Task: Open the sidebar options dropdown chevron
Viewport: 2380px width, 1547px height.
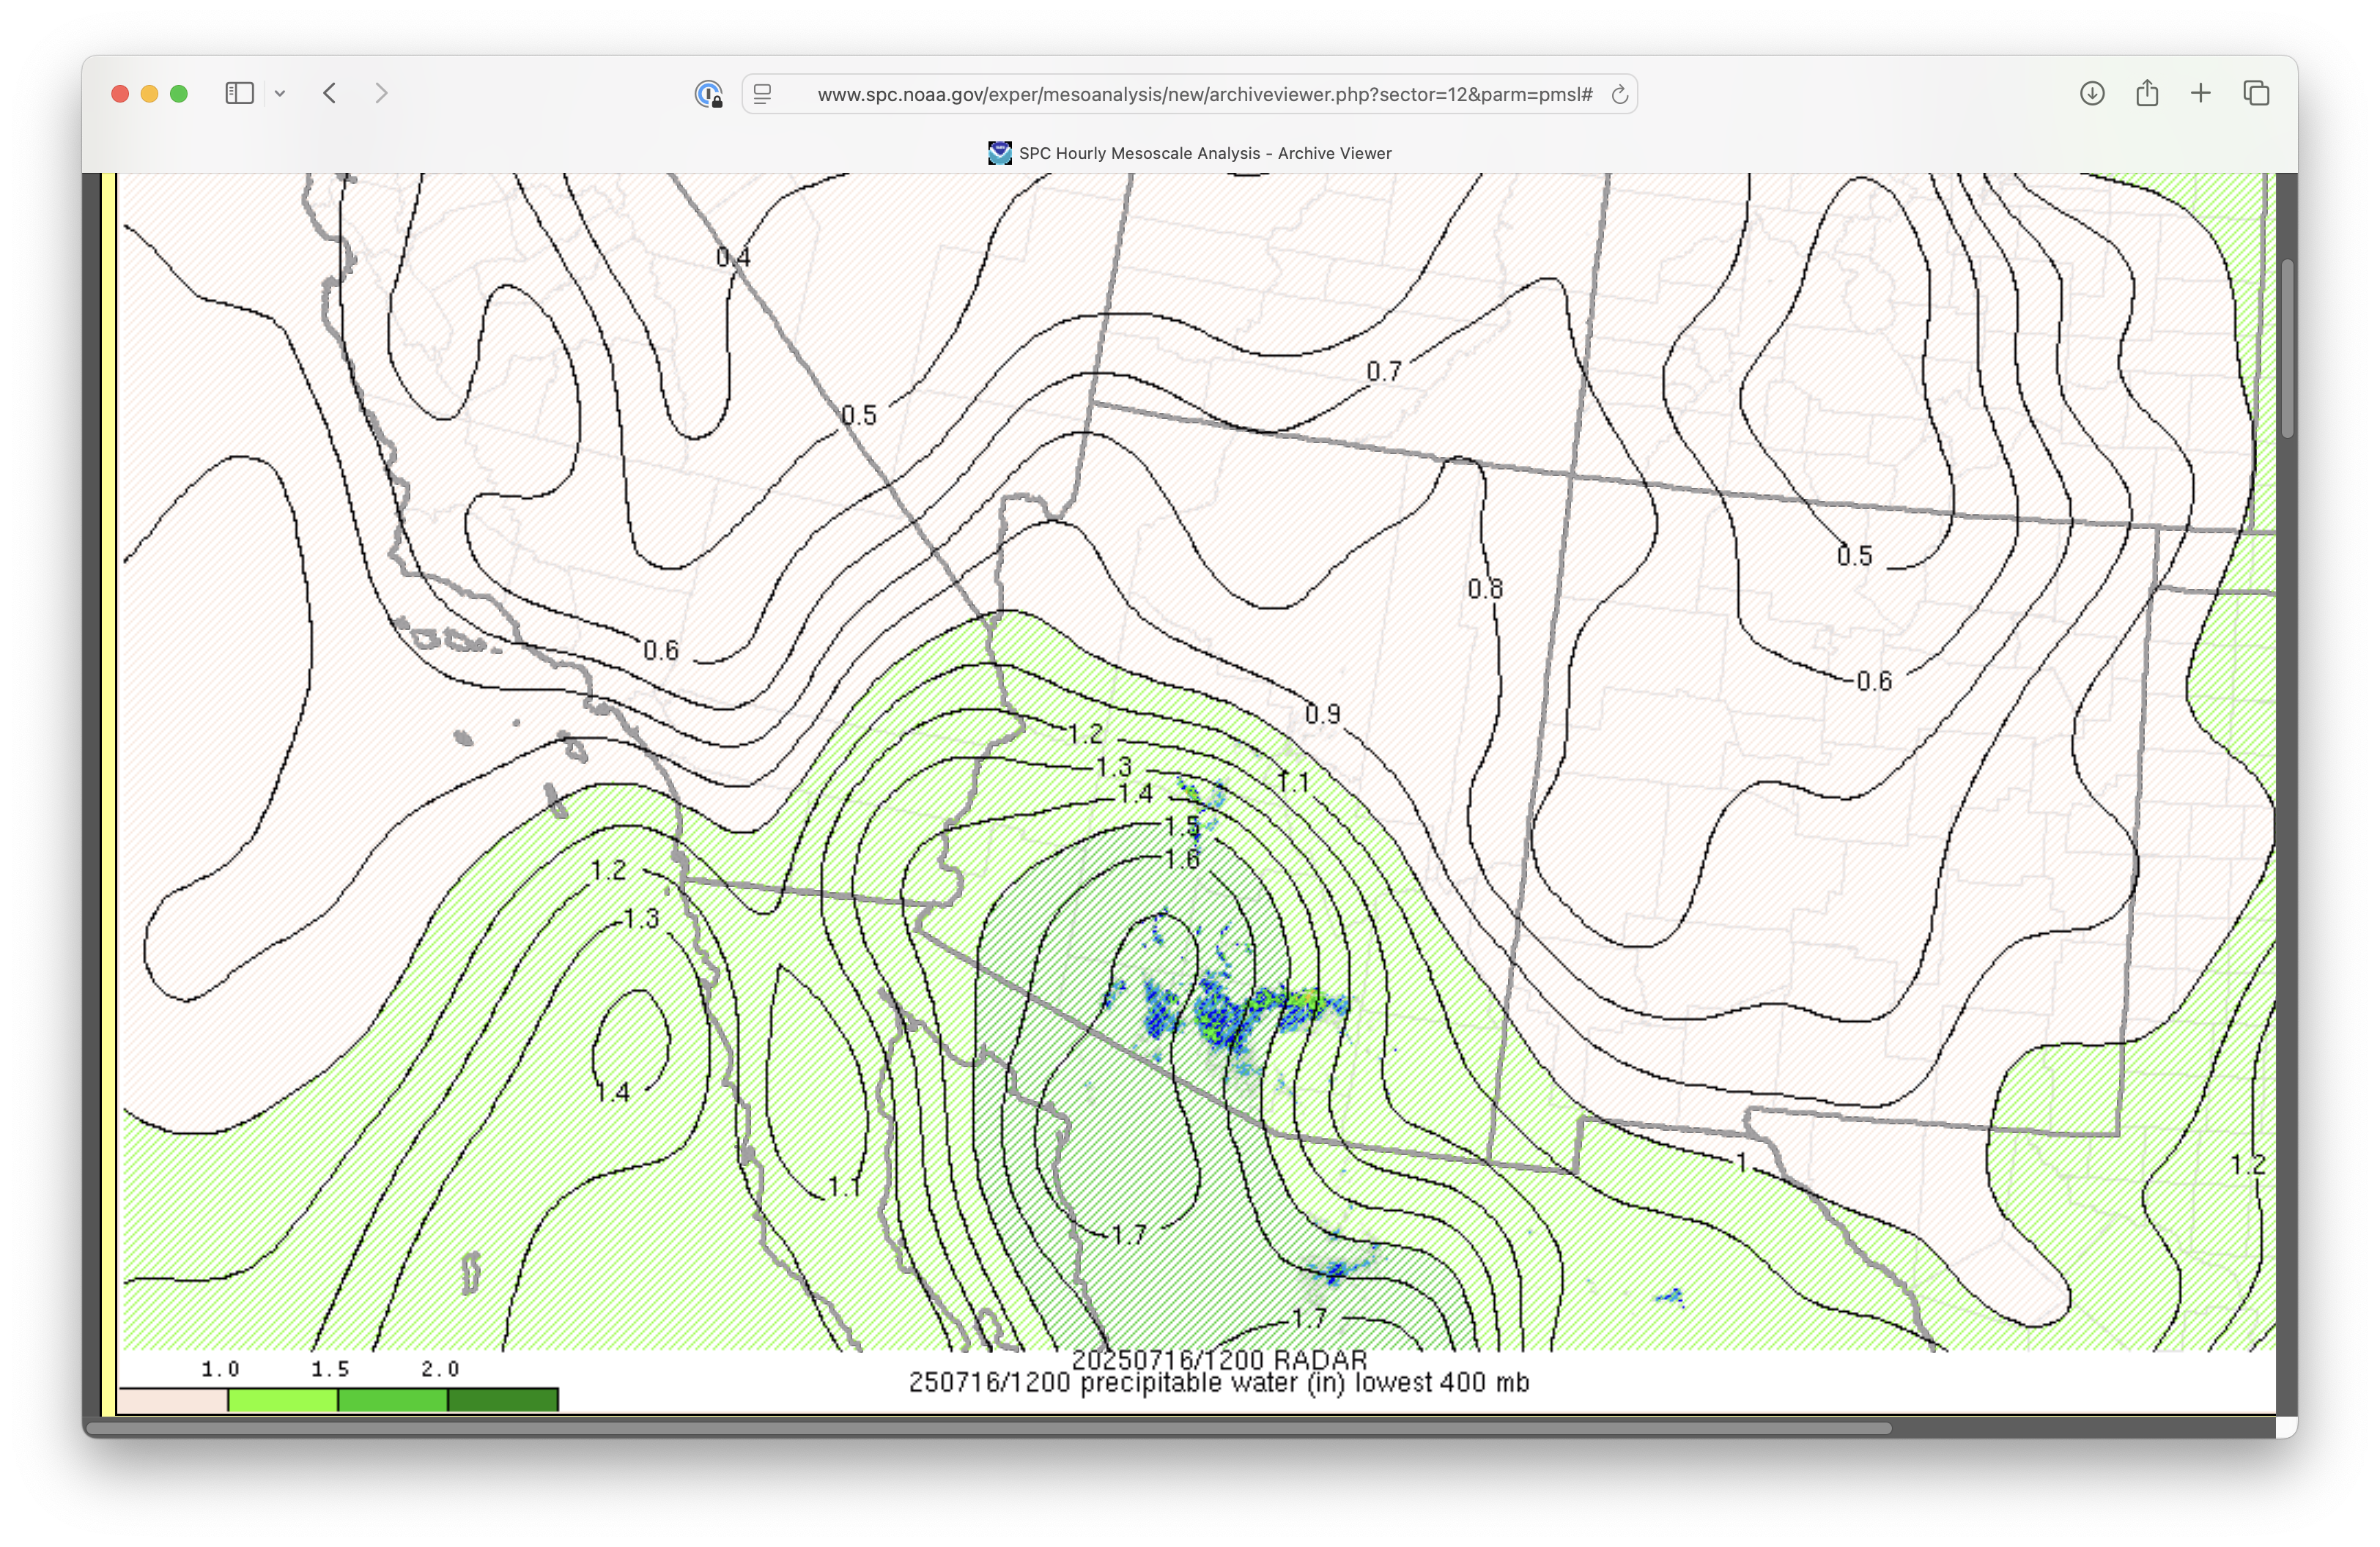Action: pos(280,94)
